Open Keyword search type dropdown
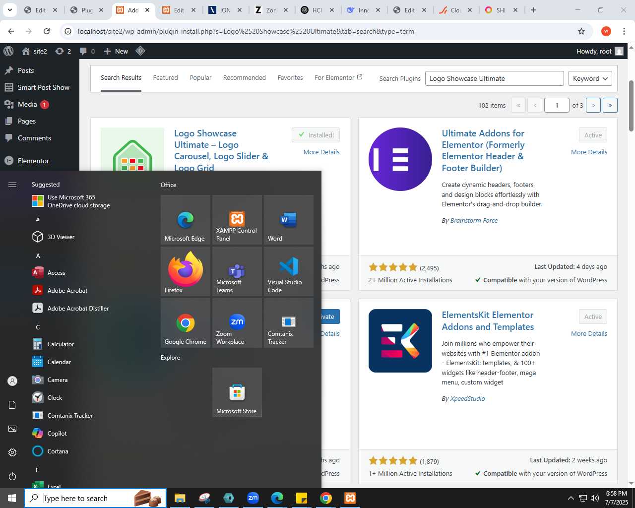Image resolution: width=635 pixels, height=508 pixels. point(590,78)
